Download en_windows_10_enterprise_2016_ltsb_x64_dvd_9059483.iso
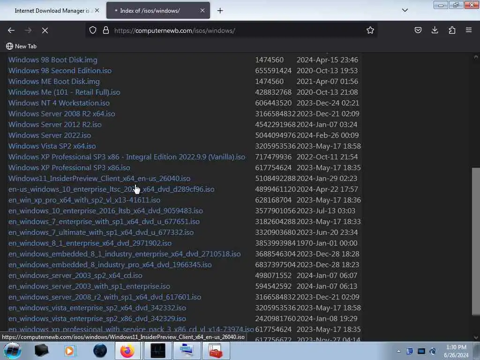Viewport: 480px width, 360px height. [x=105, y=210]
